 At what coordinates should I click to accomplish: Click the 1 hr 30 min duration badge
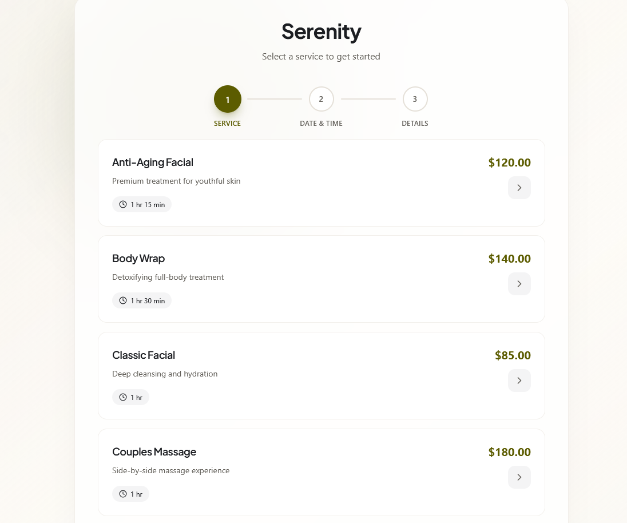tap(142, 300)
